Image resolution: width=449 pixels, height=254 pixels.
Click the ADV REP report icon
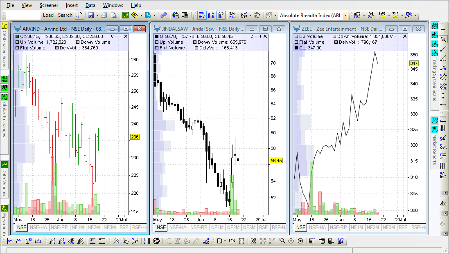(434, 120)
